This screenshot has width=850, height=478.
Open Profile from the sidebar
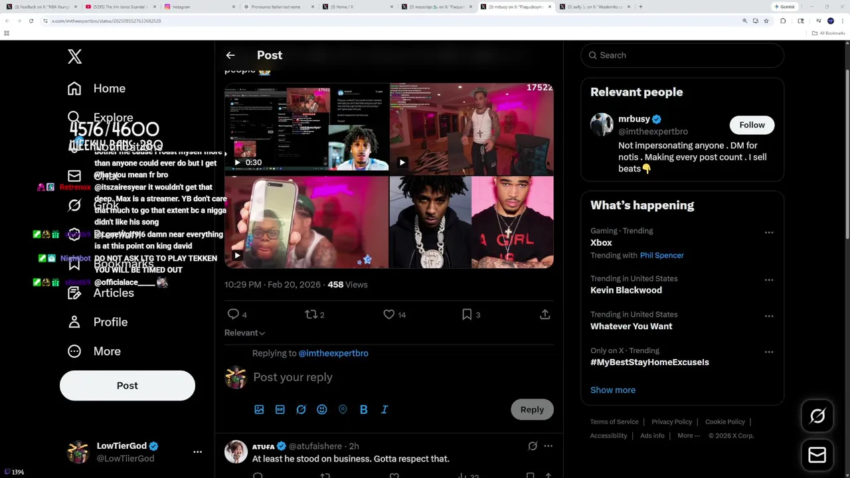97,322
